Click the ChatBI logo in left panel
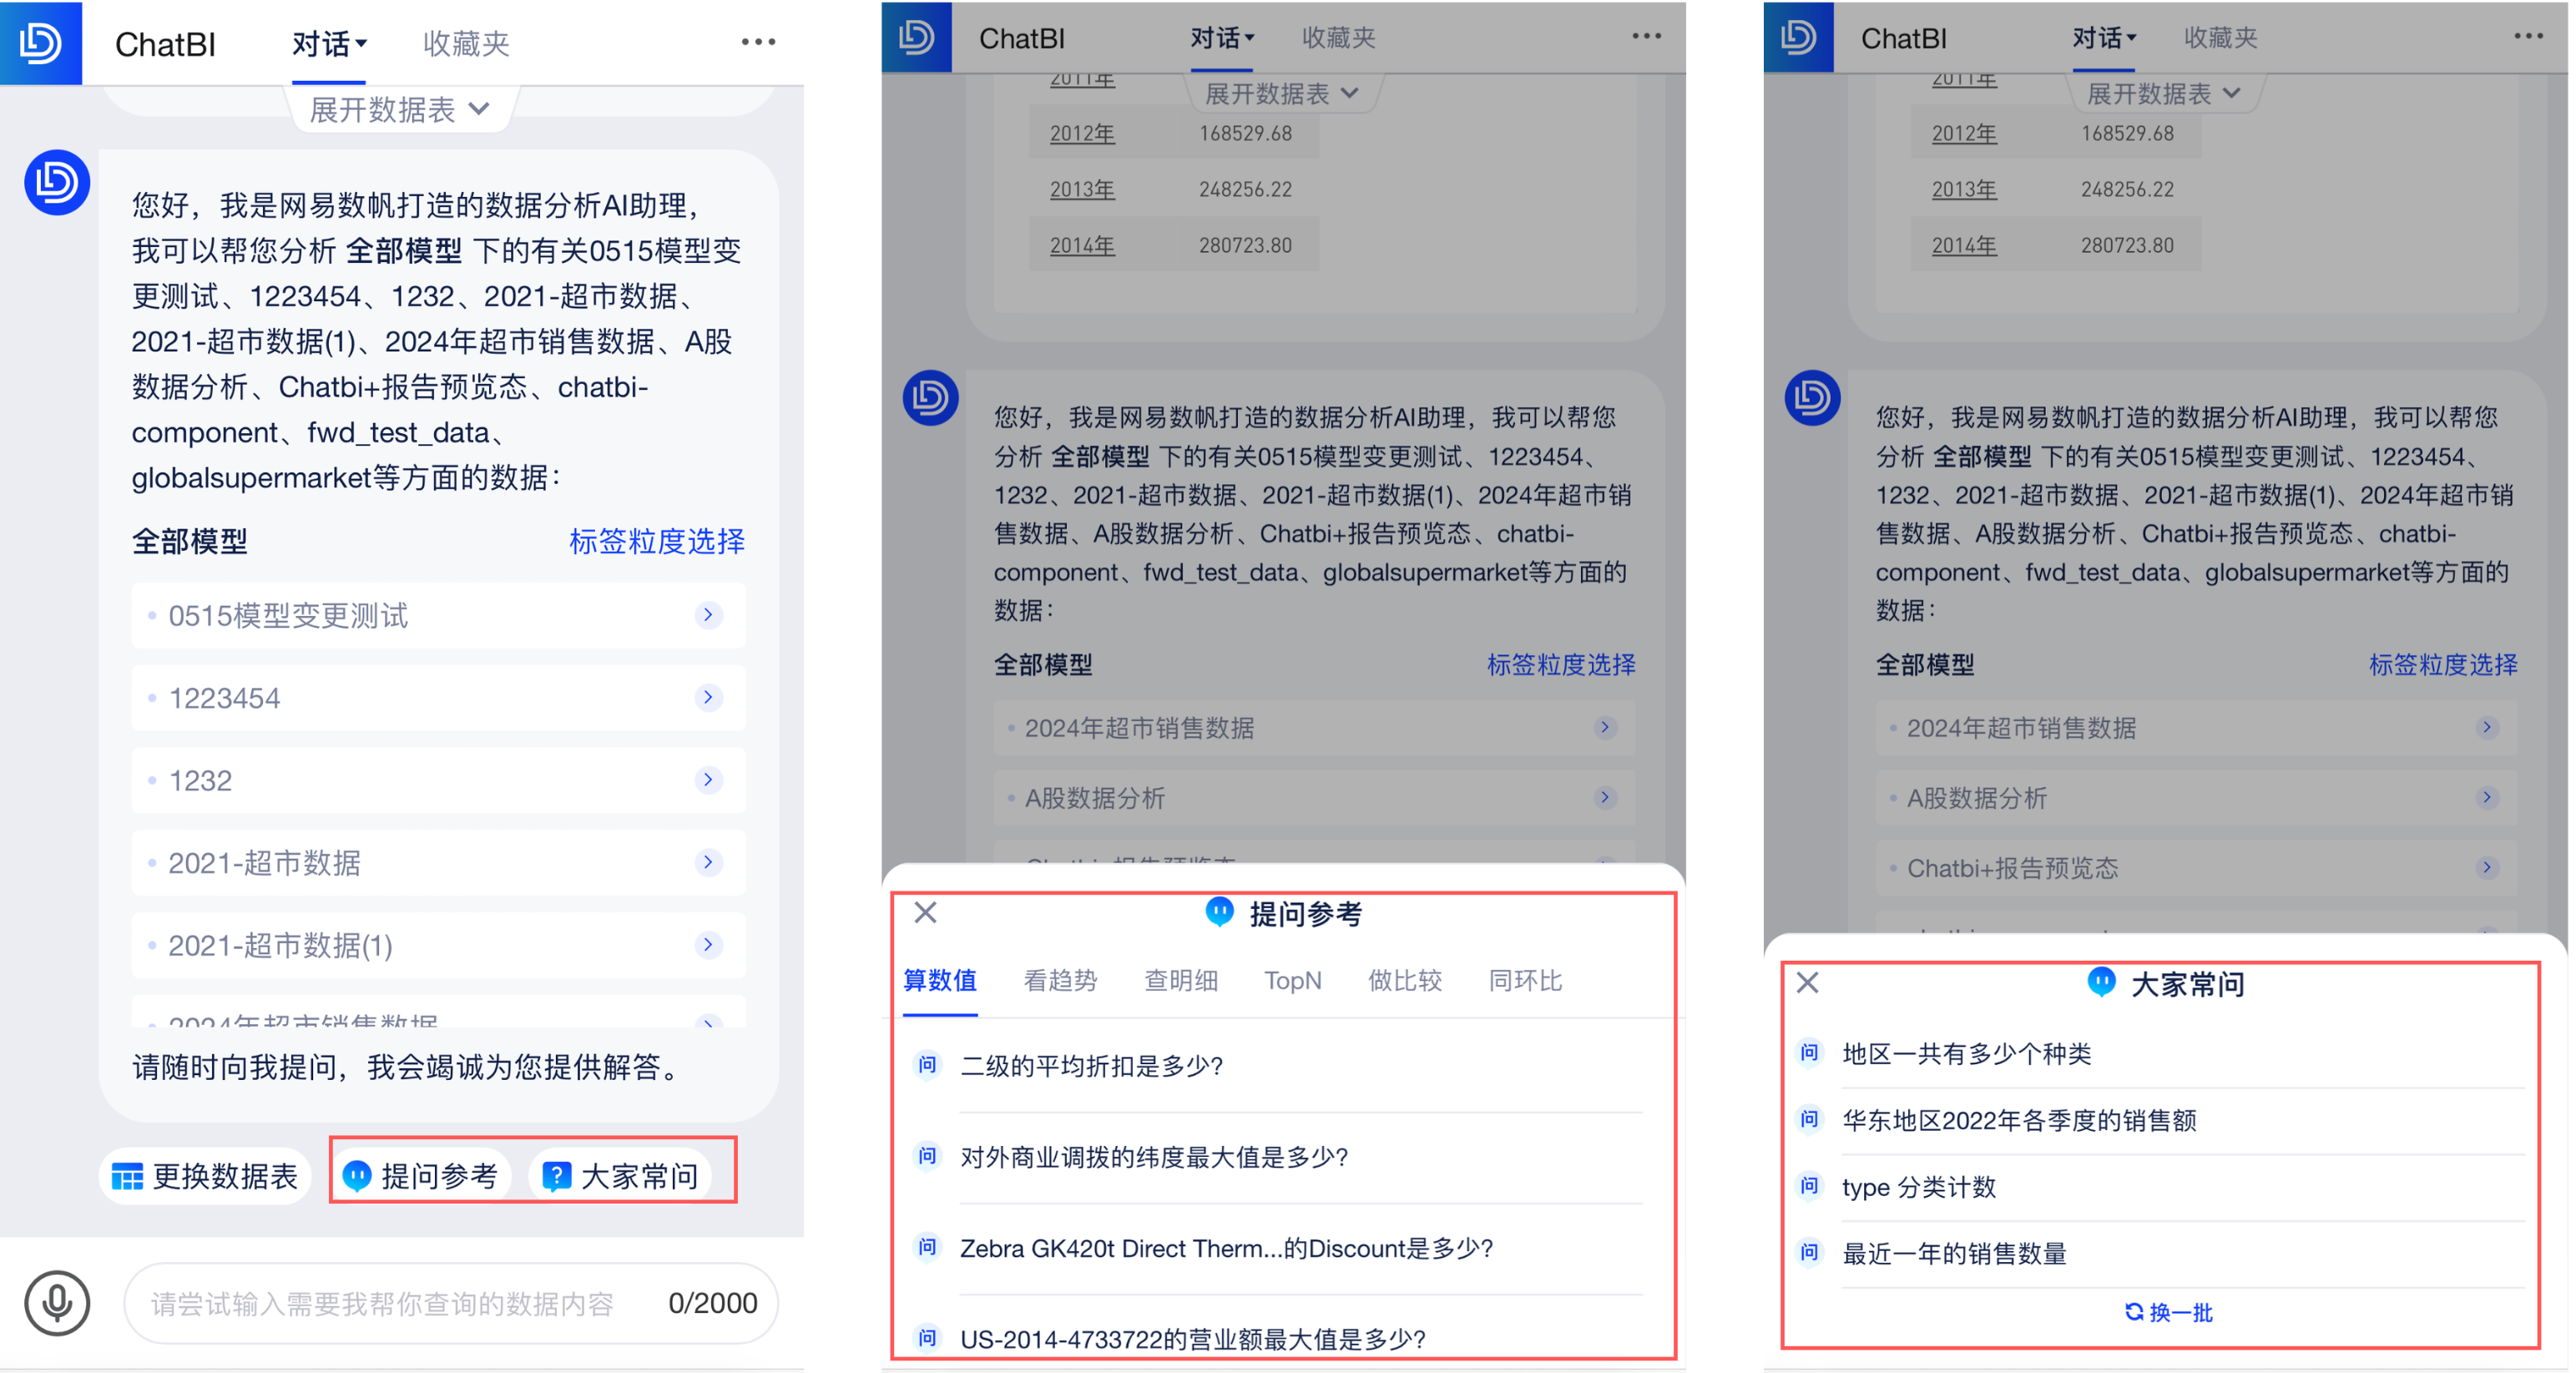The image size is (2576, 1373). coord(40,42)
